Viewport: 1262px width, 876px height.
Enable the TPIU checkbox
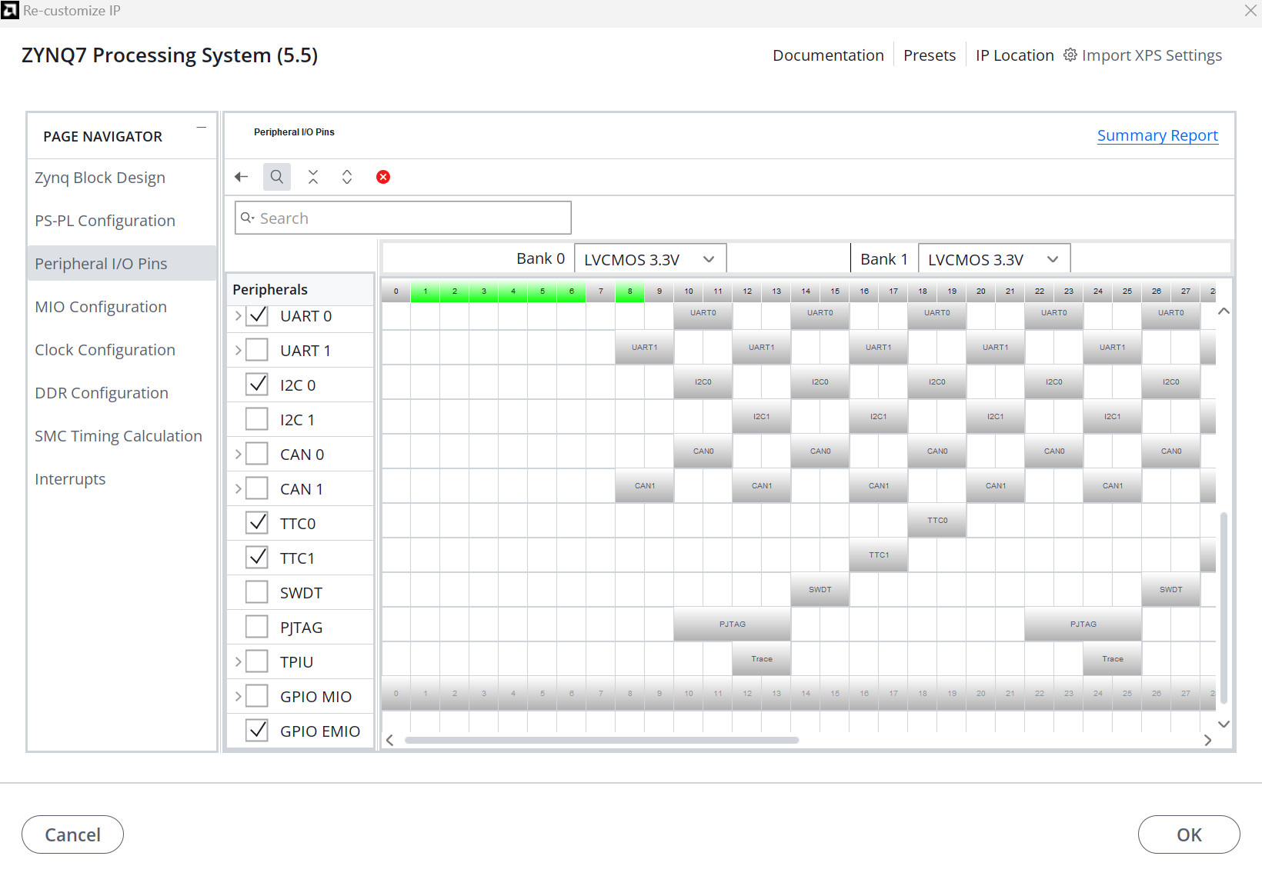click(x=257, y=661)
